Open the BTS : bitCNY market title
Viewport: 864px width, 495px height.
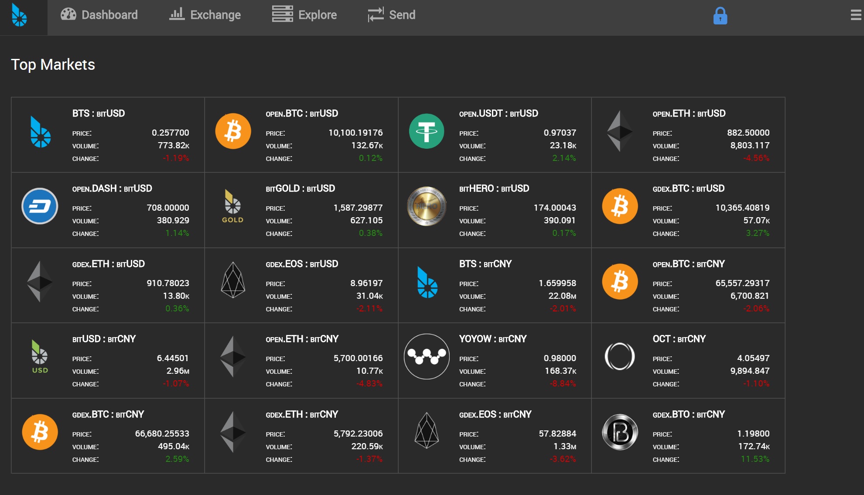click(485, 264)
